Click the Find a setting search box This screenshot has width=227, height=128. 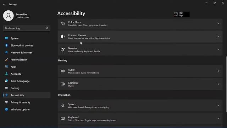27,28
